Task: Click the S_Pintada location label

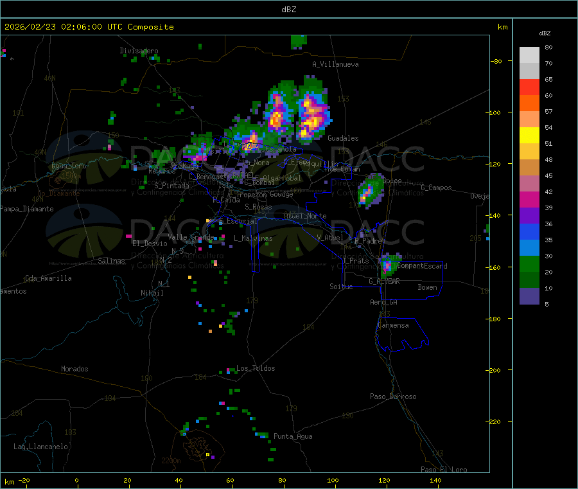Action: [x=171, y=186]
